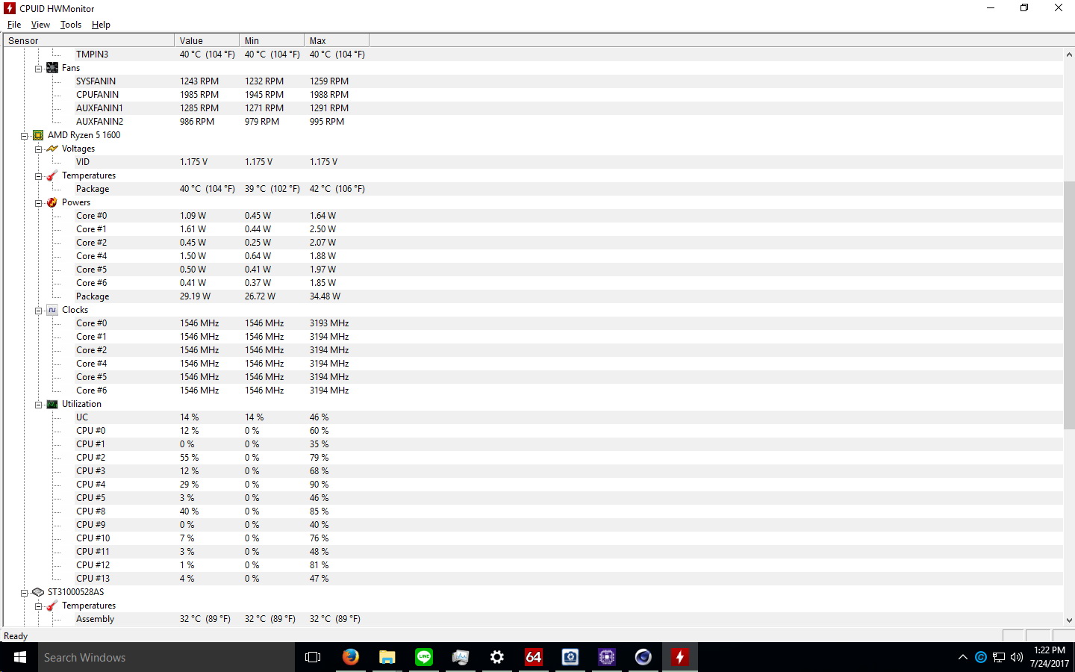The image size is (1075, 672).
Task: Open the Windows Start menu
Action: [19, 657]
